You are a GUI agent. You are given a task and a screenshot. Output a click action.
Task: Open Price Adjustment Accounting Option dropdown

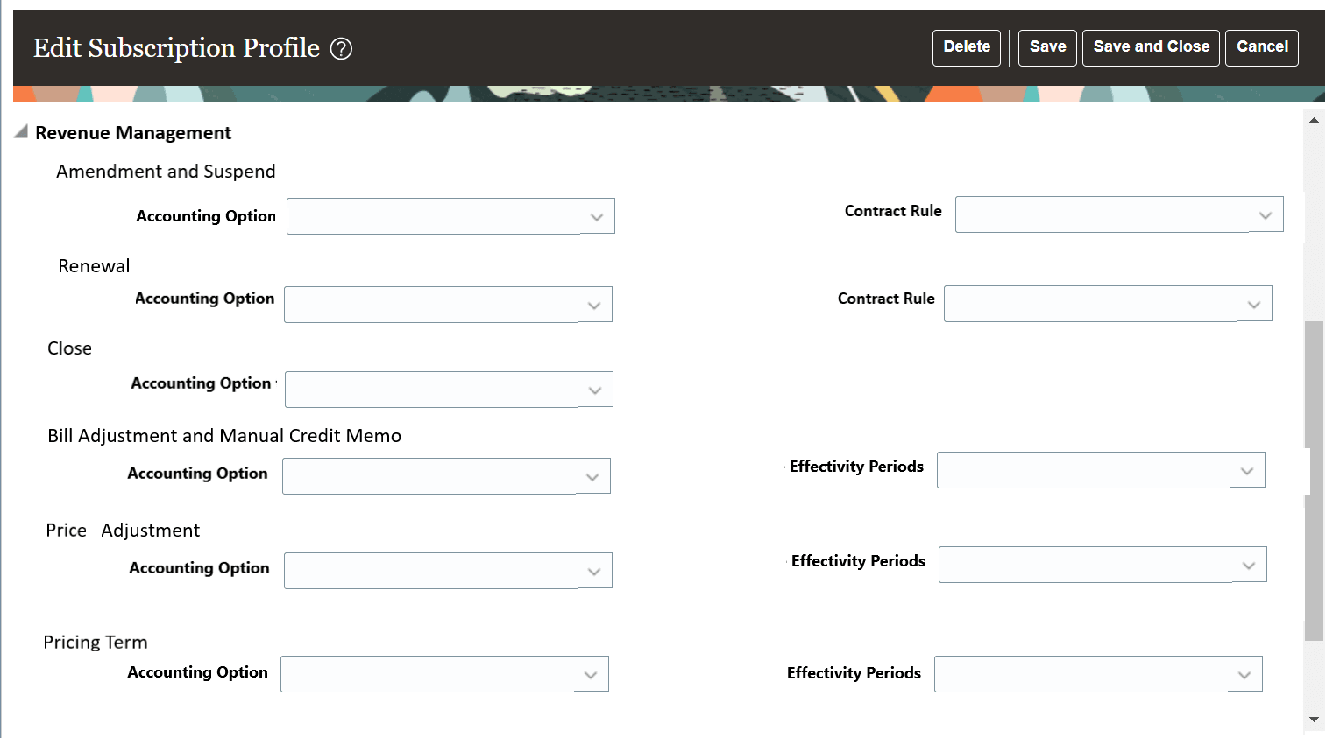448,571
